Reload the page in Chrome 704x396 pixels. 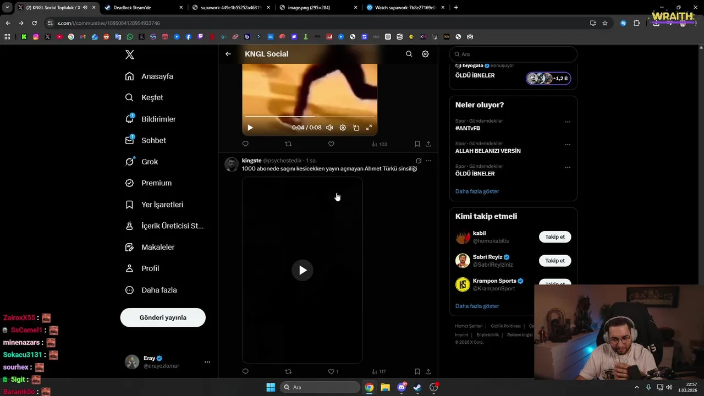tap(34, 23)
